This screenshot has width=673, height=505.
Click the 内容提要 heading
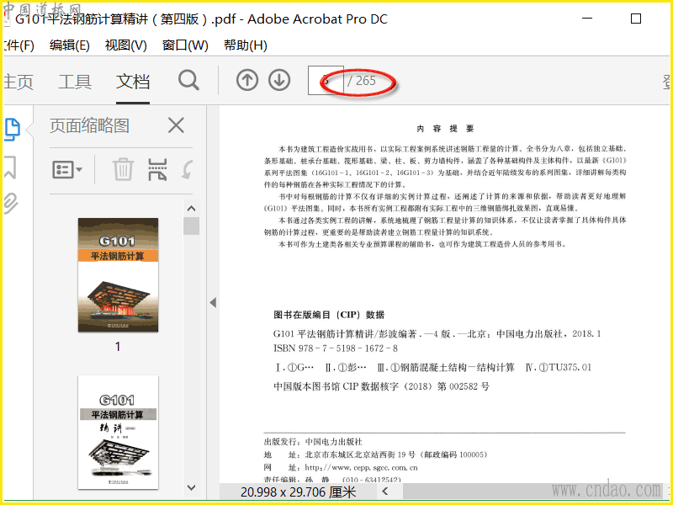[445, 129]
